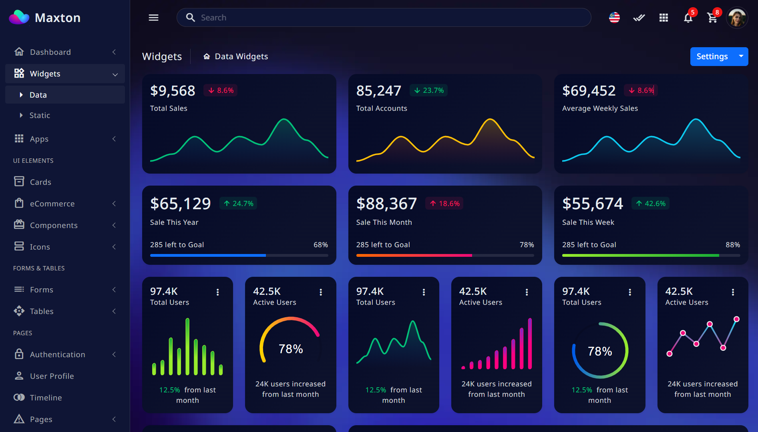Select the User Profile sidebar icon
The width and height of the screenshot is (758, 432).
[19, 376]
